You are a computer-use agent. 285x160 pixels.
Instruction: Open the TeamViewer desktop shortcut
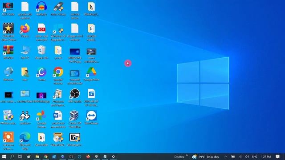click(x=91, y=117)
